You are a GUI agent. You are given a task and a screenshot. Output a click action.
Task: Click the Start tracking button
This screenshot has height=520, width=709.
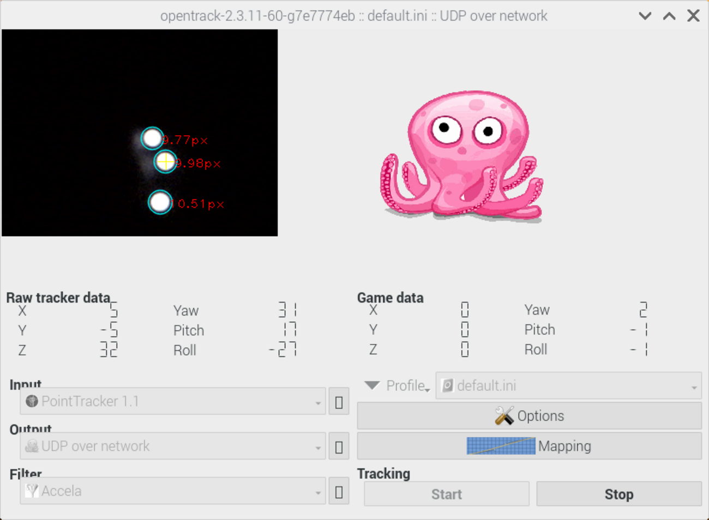[x=447, y=494]
